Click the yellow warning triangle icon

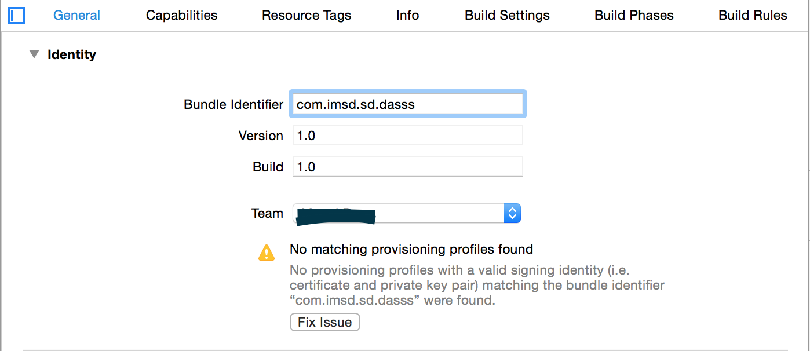click(267, 253)
